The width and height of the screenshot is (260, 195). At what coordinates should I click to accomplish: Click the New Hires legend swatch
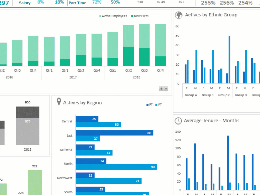132,16
